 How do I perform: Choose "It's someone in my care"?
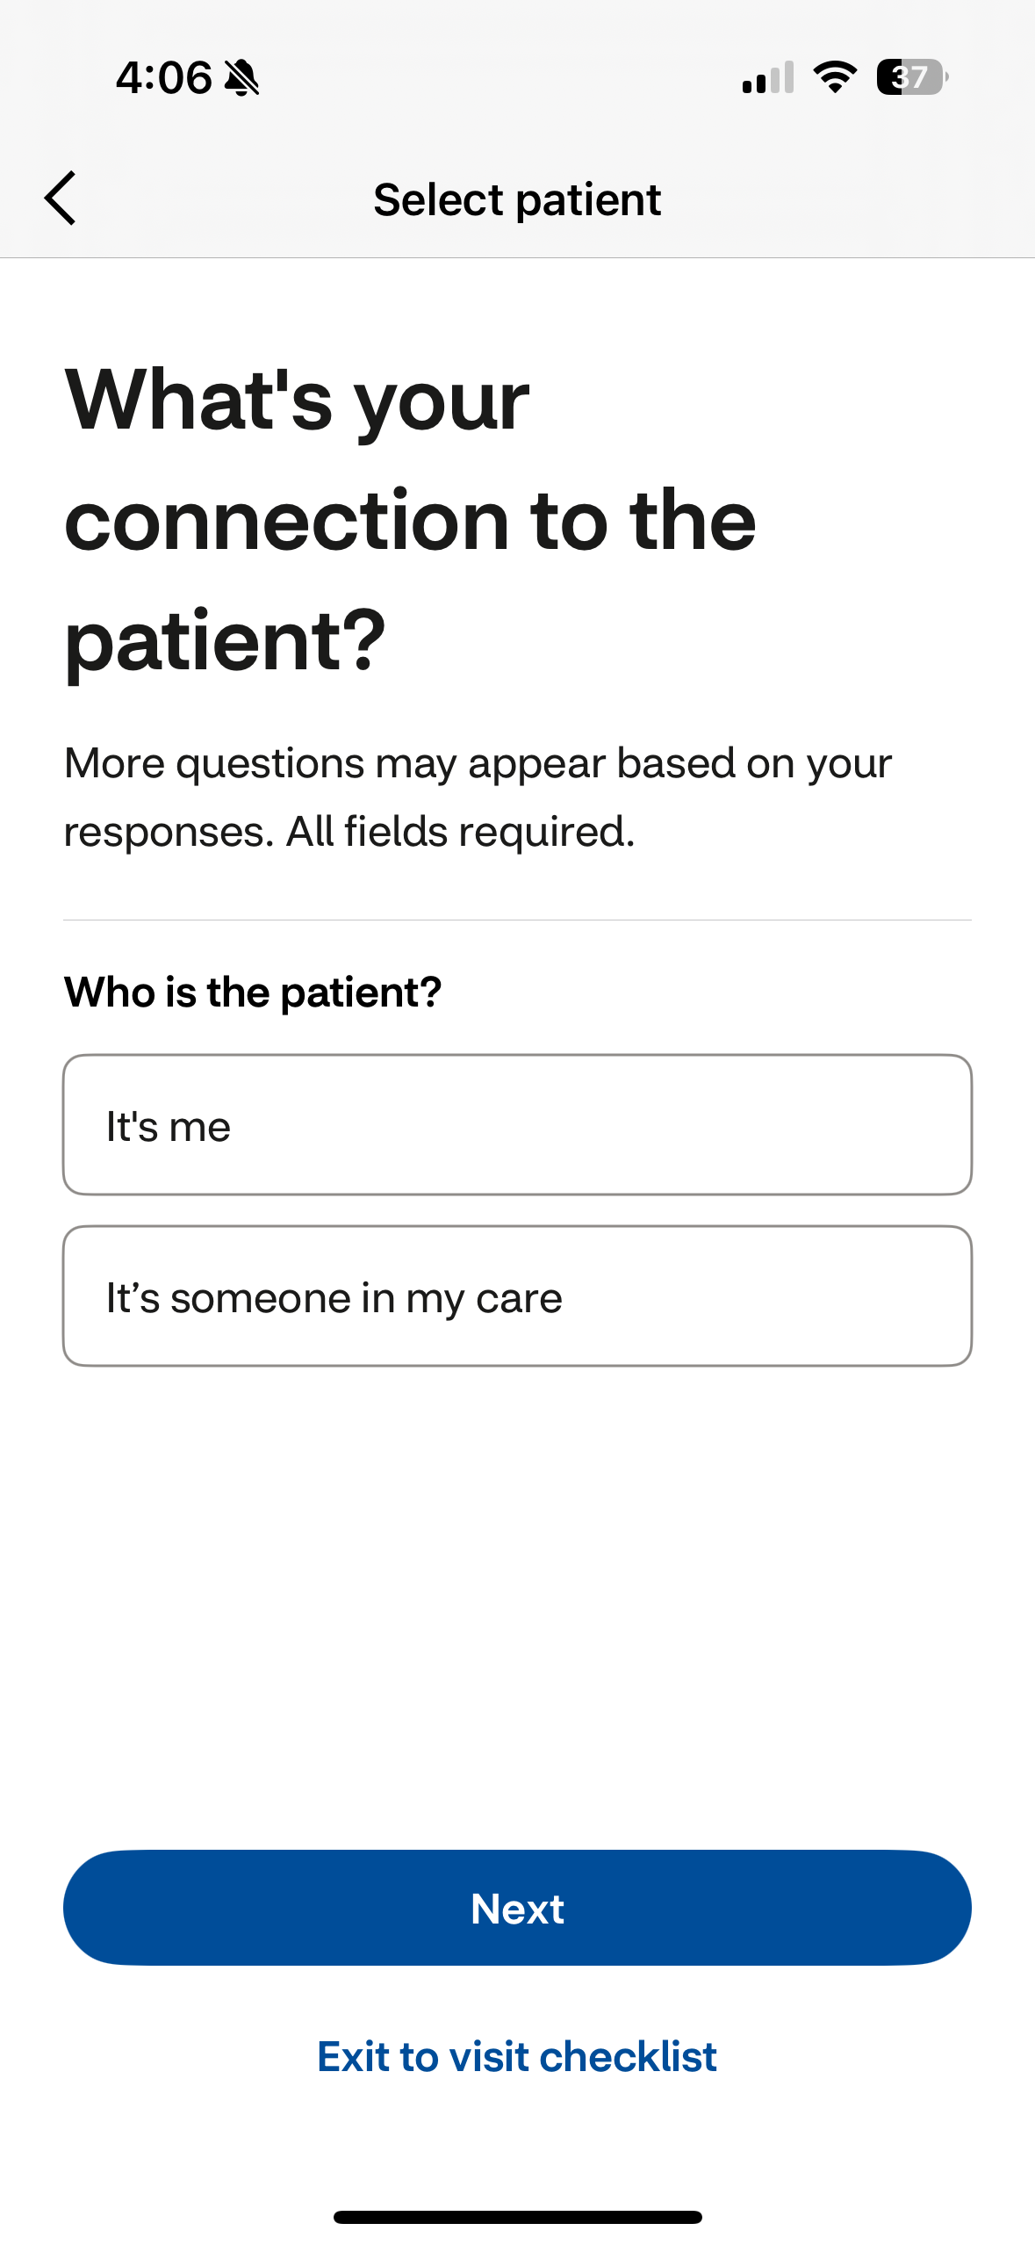click(x=517, y=1296)
